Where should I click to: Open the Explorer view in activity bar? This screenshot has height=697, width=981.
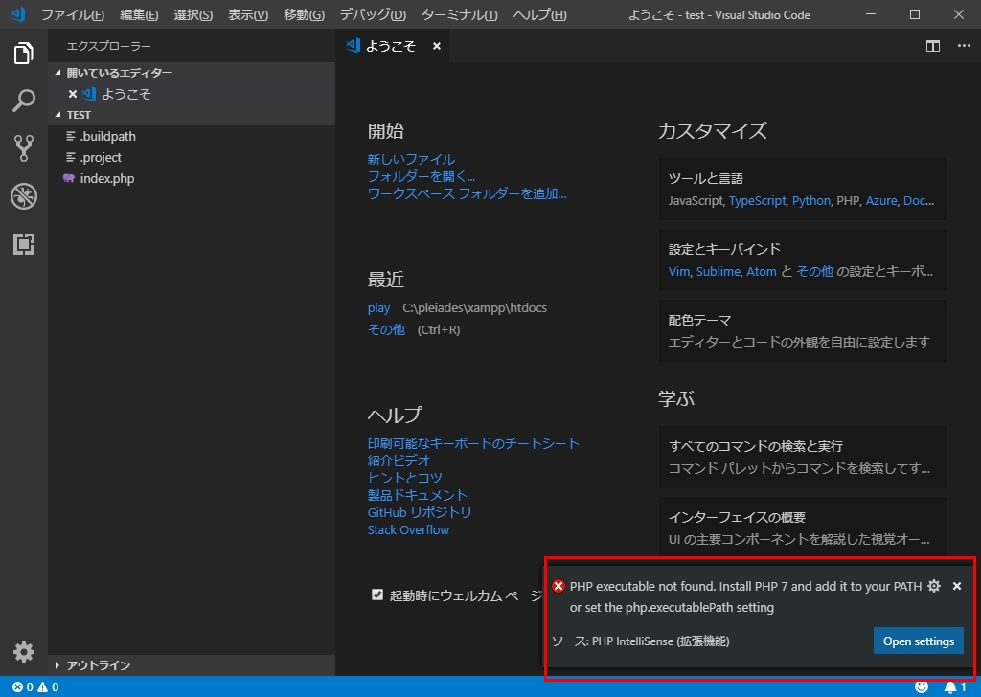coord(23,53)
